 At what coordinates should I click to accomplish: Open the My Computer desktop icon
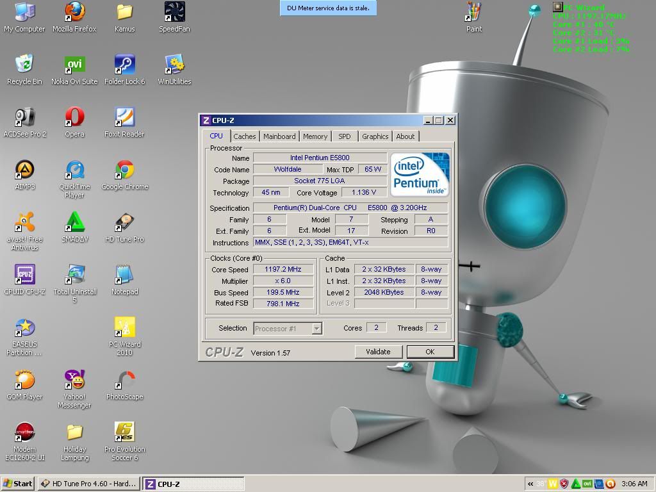[24, 17]
